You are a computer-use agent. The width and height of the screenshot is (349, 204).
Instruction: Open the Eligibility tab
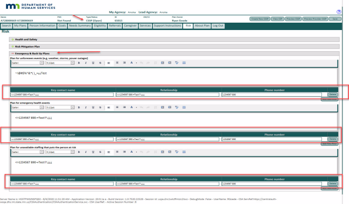tap(100, 26)
